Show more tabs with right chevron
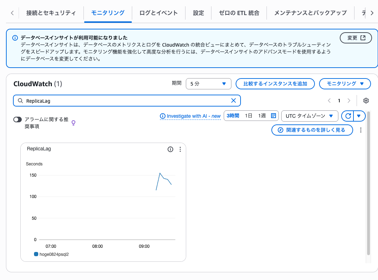Viewport: 378px width, 280px height. (x=372, y=13)
